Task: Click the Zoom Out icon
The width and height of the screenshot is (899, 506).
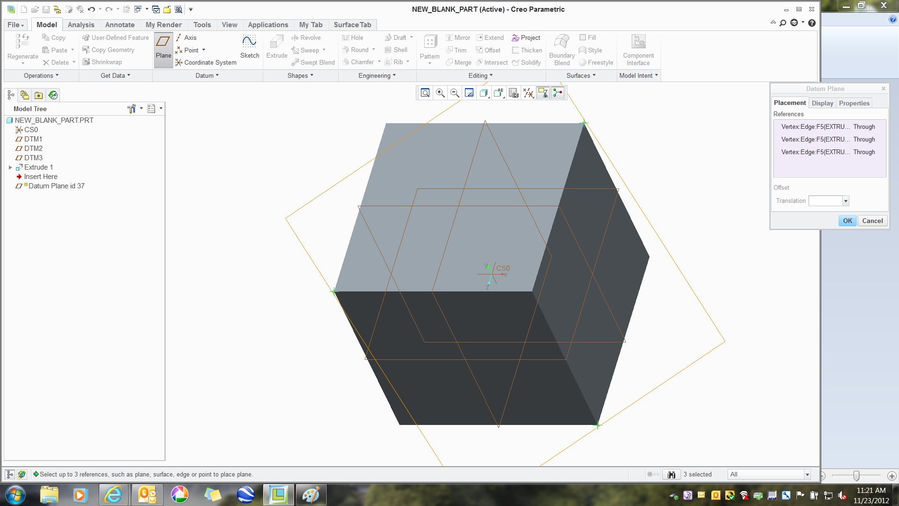Action: click(x=455, y=93)
